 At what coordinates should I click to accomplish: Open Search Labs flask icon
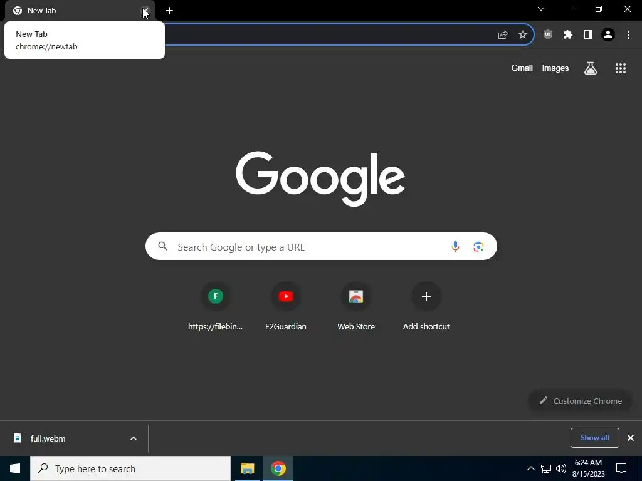tap(591, 68)
